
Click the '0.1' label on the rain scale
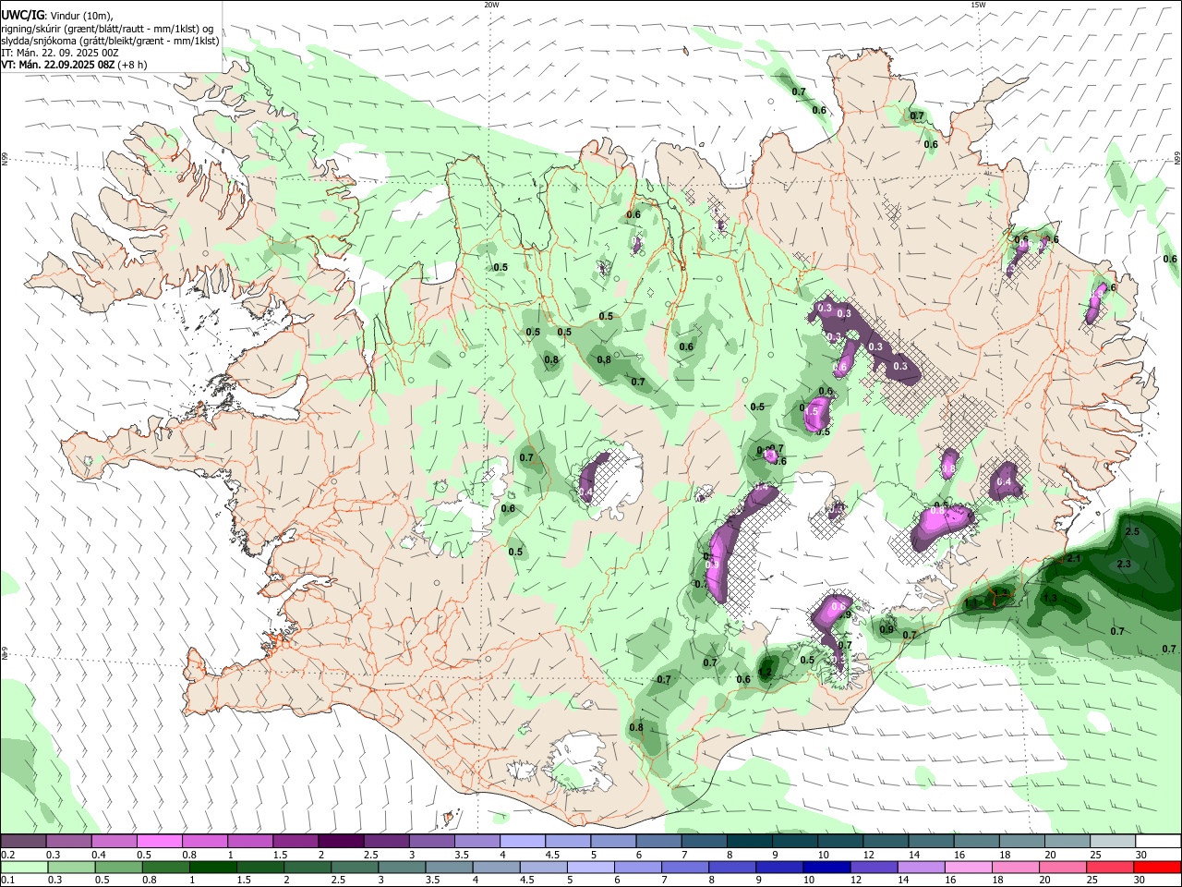(x=7, y=881)
